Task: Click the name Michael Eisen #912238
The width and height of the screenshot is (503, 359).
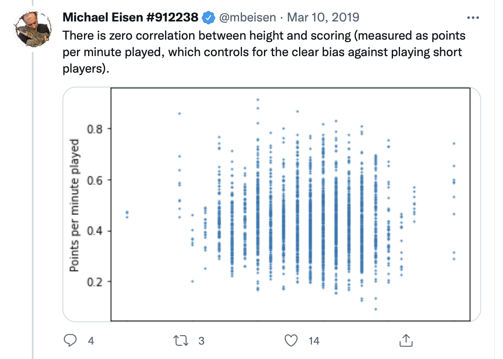Action: click(132, 18)
